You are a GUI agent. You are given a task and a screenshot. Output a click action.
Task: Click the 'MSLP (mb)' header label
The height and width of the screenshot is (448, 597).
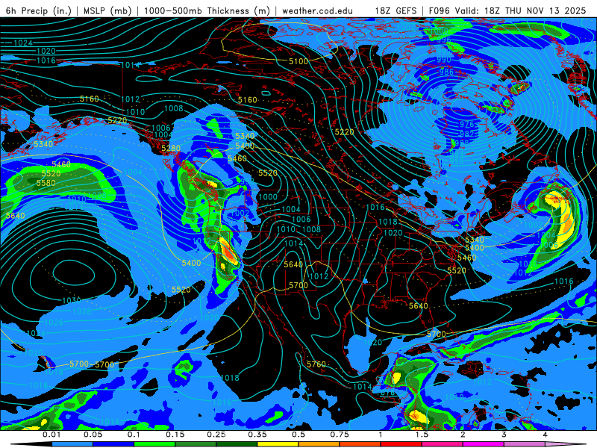[107, 10]
